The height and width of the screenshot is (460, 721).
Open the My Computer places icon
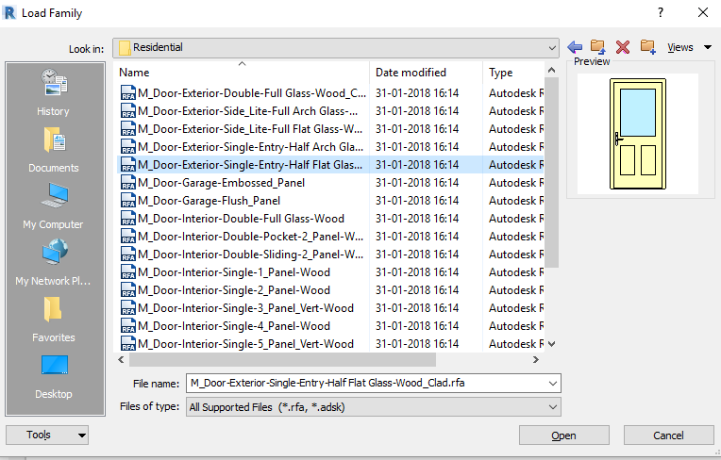pos(54,195)
